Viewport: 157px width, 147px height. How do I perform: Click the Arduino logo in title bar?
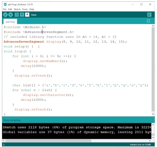tap(5, 4)
